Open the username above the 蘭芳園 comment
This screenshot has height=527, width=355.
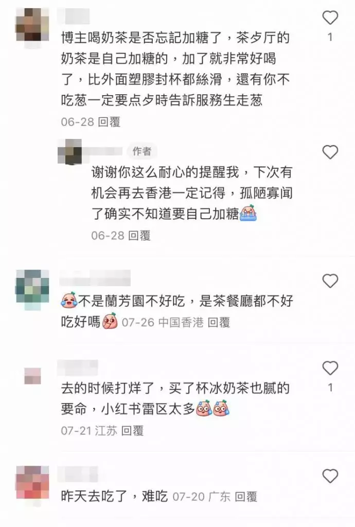(95, 278)
